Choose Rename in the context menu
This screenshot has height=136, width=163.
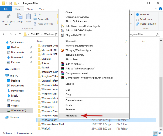(x=94, y=109)
